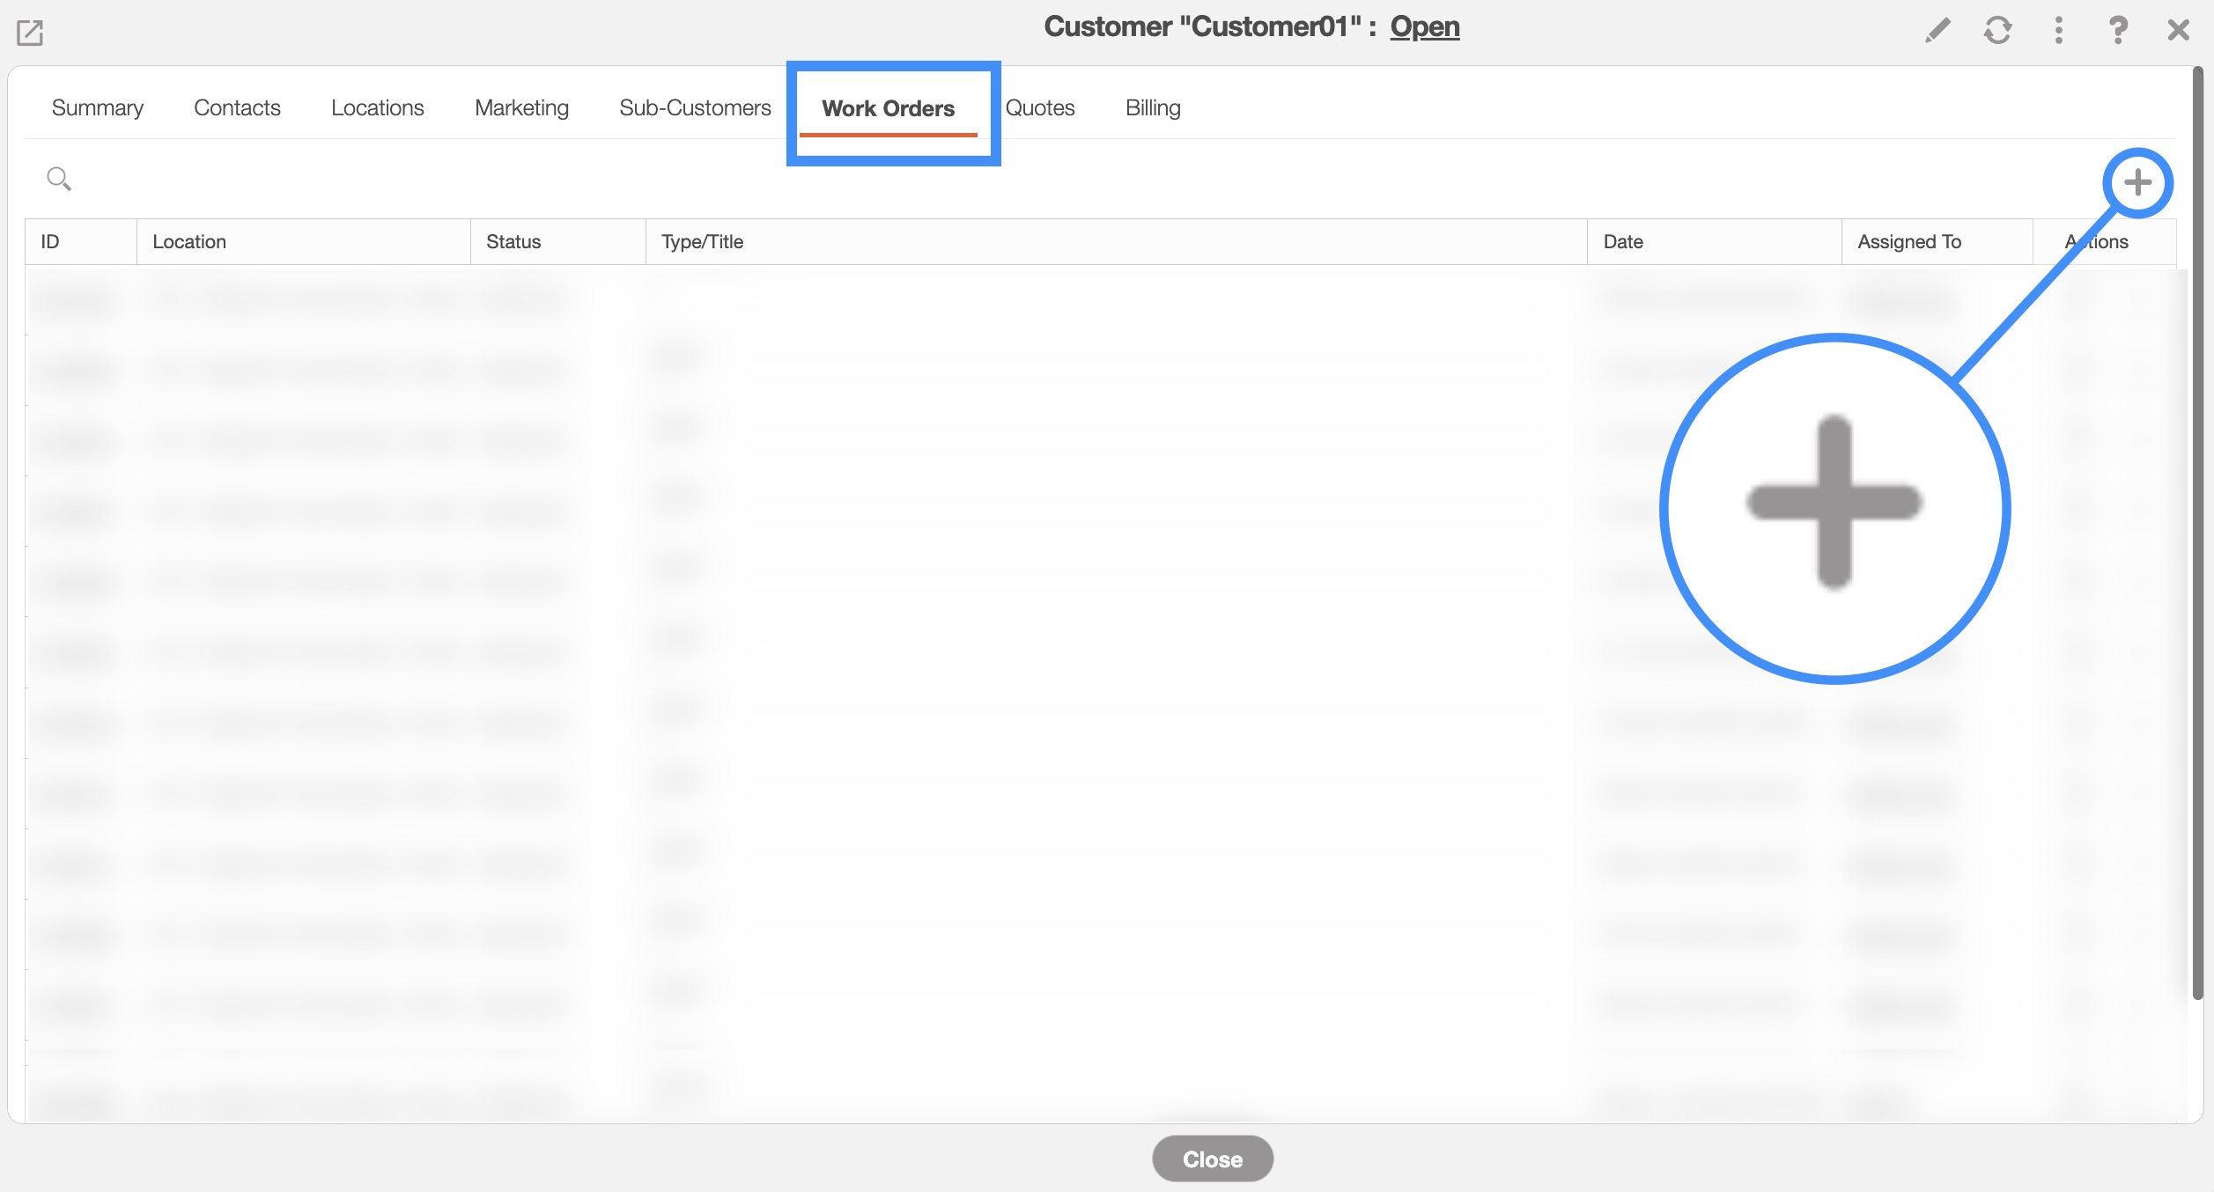Click the vertical scrollbar on right

pyautogui.click(x=2196, y=528)
